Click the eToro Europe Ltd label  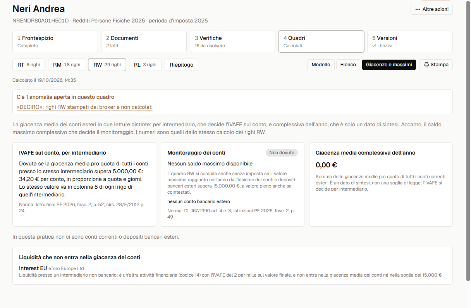[66, 268]
